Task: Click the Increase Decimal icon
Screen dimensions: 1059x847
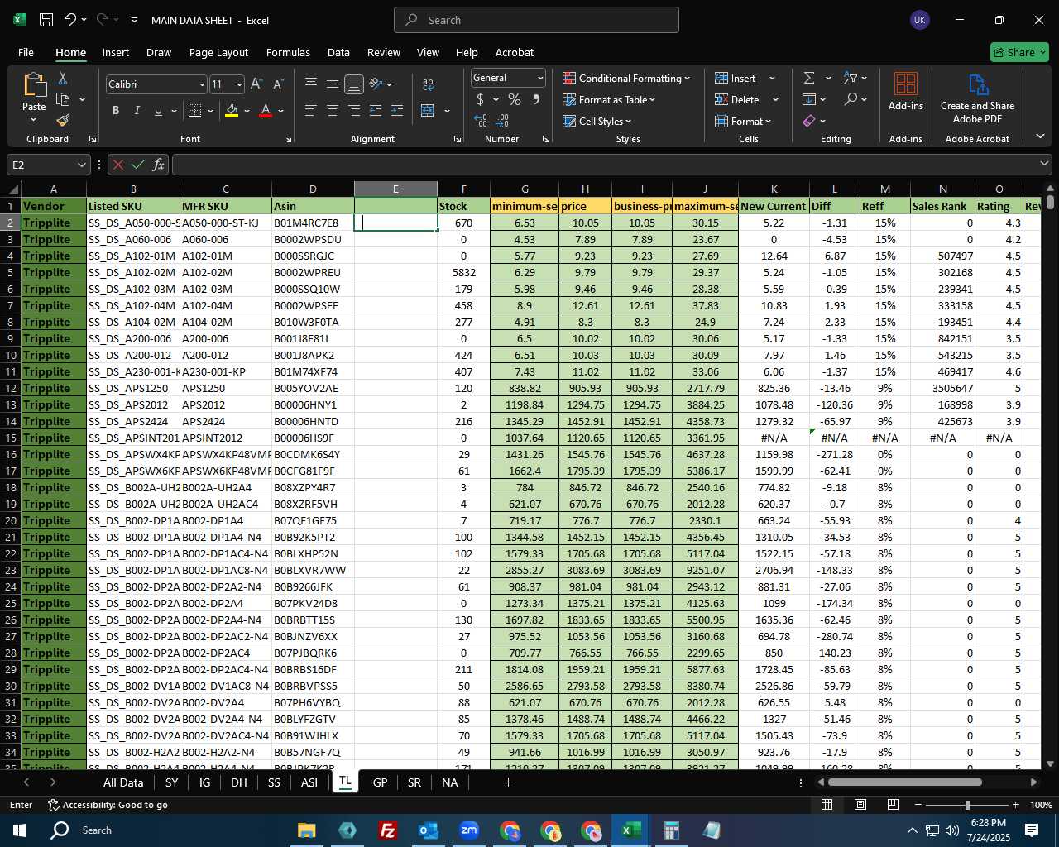Action: tap(480, 121)
